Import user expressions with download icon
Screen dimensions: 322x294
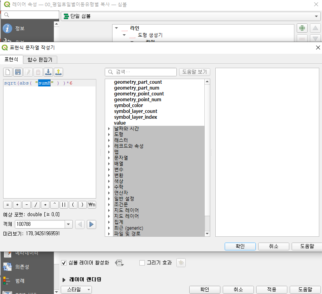48,72
